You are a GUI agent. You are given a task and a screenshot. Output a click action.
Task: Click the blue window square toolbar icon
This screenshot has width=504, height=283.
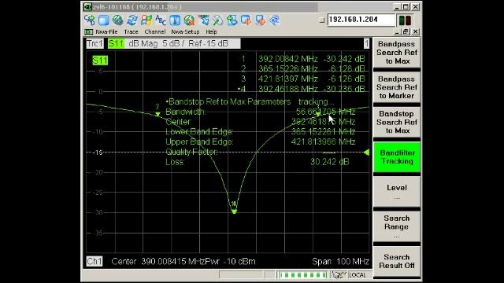tap(103, 20)
